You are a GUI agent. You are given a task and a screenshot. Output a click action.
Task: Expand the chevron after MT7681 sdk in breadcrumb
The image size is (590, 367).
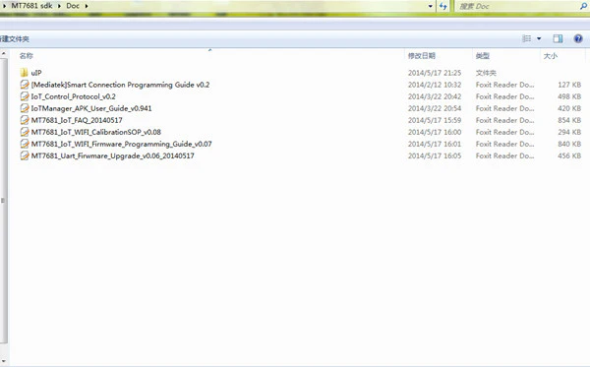click(x=59, y=6)
